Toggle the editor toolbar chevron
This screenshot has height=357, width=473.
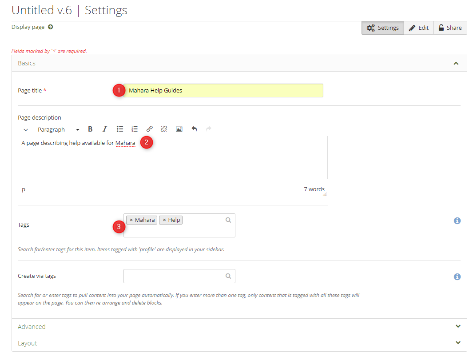pos(26,130)
